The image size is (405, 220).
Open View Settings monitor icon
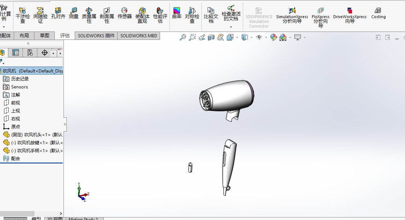coord(298,37)
